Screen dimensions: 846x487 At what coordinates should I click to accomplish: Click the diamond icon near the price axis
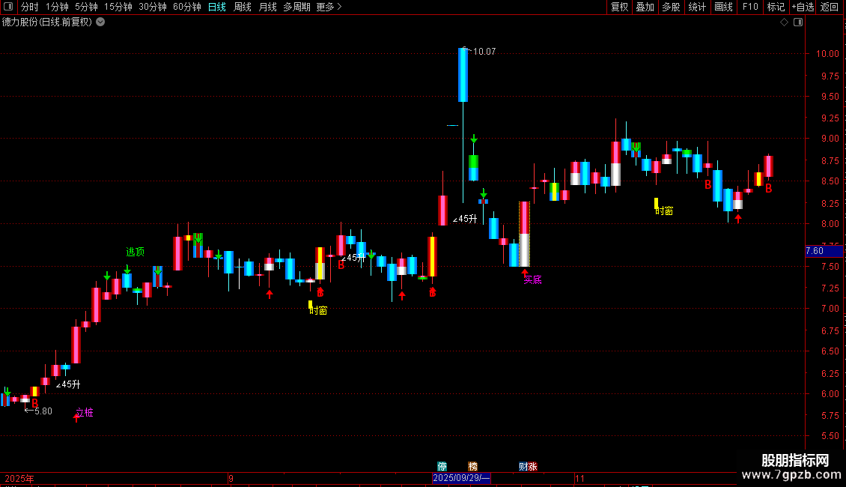pos(784,22)
